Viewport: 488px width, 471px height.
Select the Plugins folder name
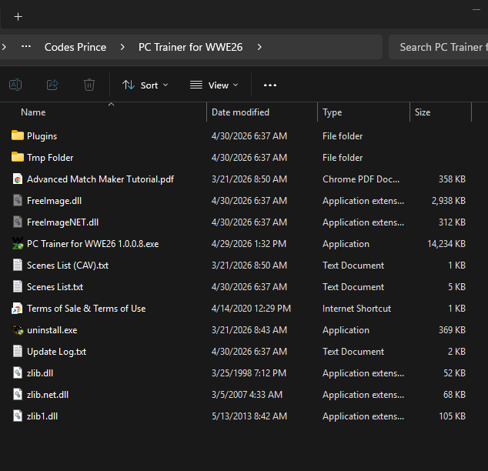(42, 136)
